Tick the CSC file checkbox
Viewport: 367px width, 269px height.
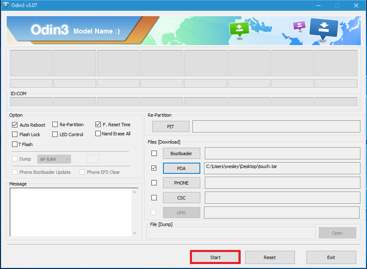[x=154, y=197]
